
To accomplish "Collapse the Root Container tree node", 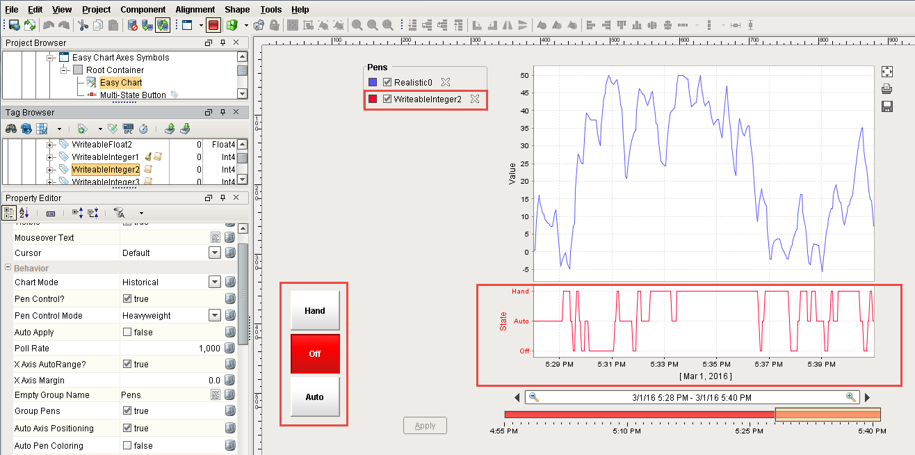I will [64, 70].
